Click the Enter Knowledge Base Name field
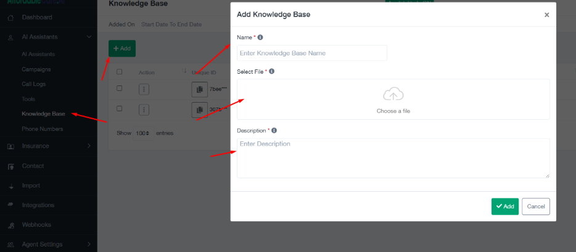 coord(311,53)
